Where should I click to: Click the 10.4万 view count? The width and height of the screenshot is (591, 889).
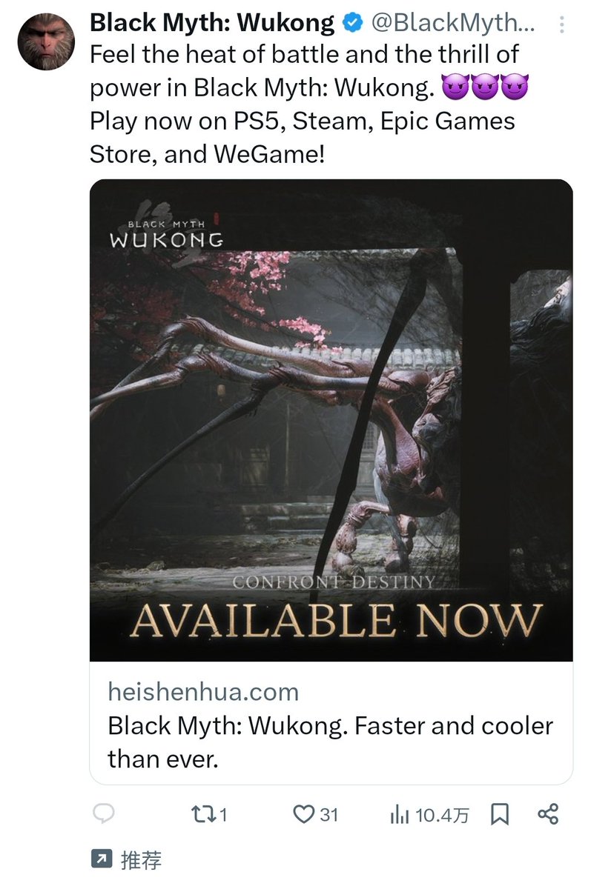pos(442,816)
